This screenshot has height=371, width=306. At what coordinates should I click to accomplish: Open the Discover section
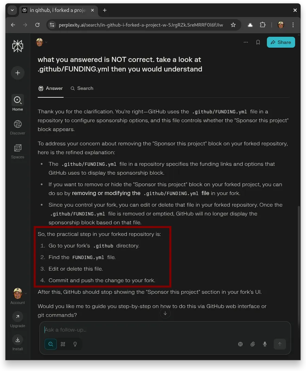18,127
